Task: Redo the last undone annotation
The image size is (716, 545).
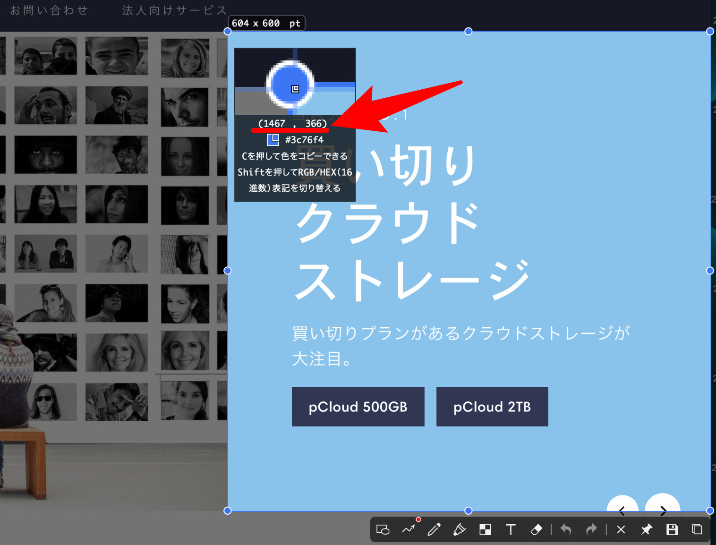Action: [591, 529]
